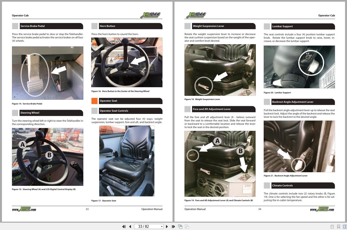Click the Weight Suspension Lever photo

pos(220,70)
